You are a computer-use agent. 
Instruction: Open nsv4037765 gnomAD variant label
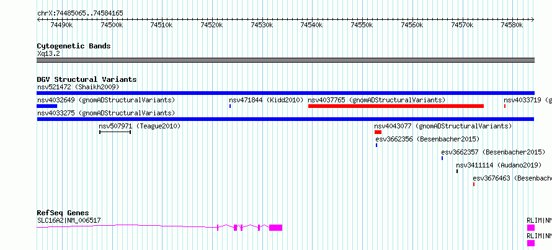point(376,100)
